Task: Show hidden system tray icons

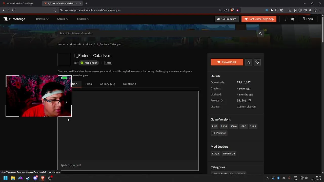Action: tap(268, 178)
